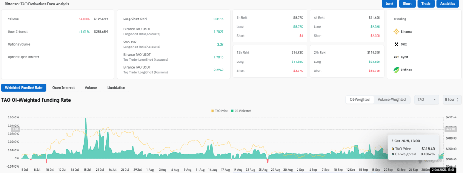Click the 12h Rekt long value $11.36K
The image size is (463, 173).
298,62
